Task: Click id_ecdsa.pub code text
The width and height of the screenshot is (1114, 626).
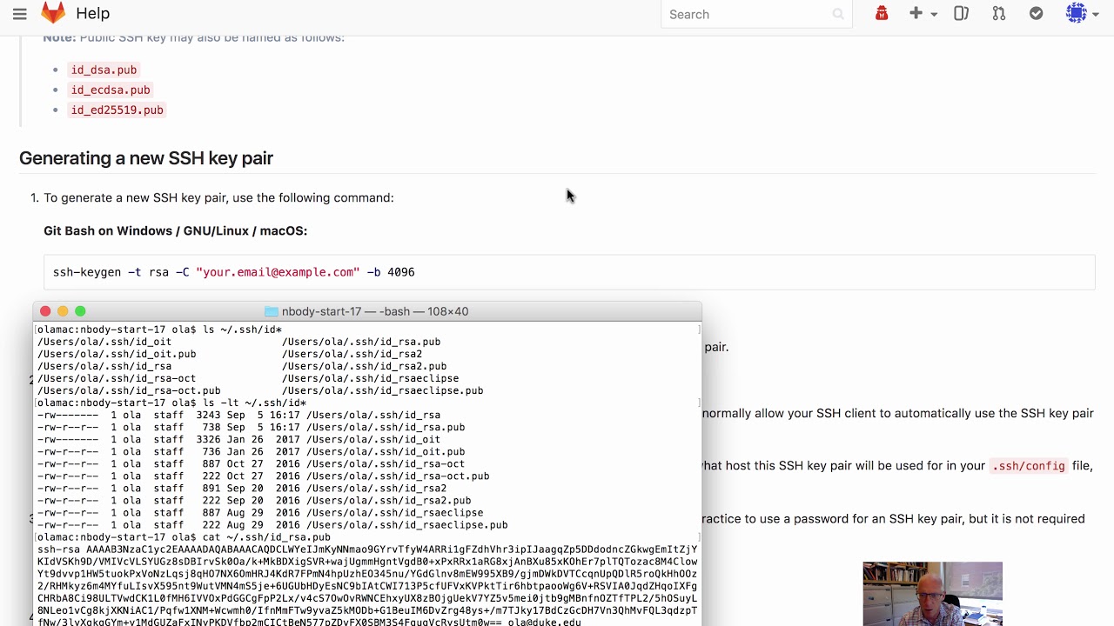Action: pos(111,90)
